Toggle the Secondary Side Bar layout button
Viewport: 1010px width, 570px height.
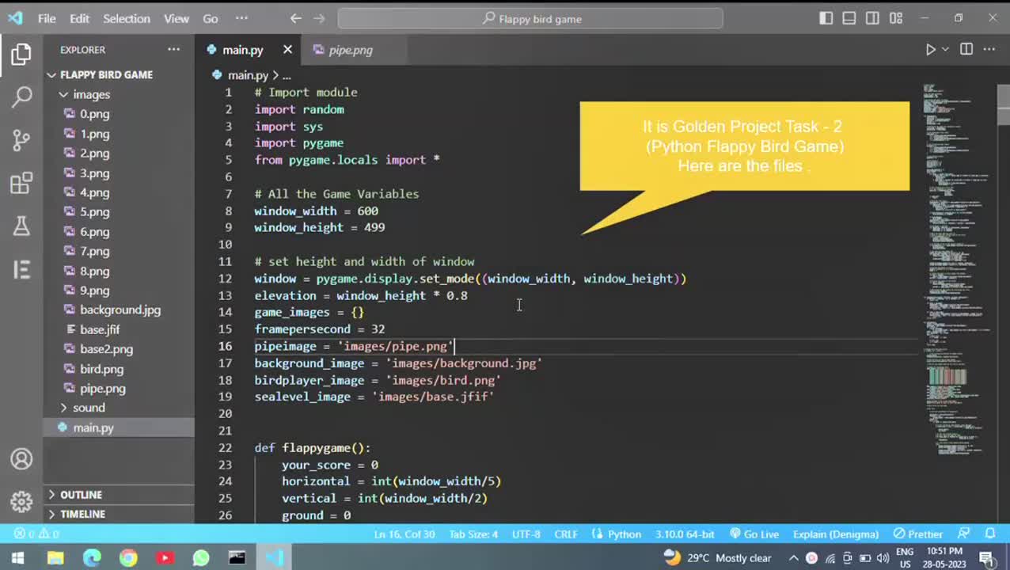872,18
